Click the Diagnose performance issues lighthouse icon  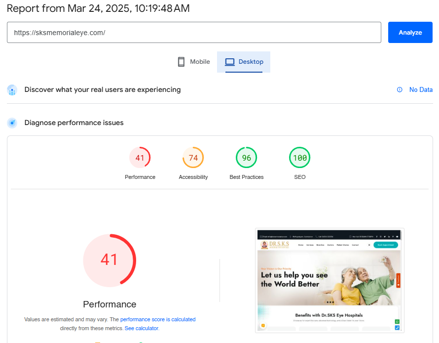[x=12, y=123]
